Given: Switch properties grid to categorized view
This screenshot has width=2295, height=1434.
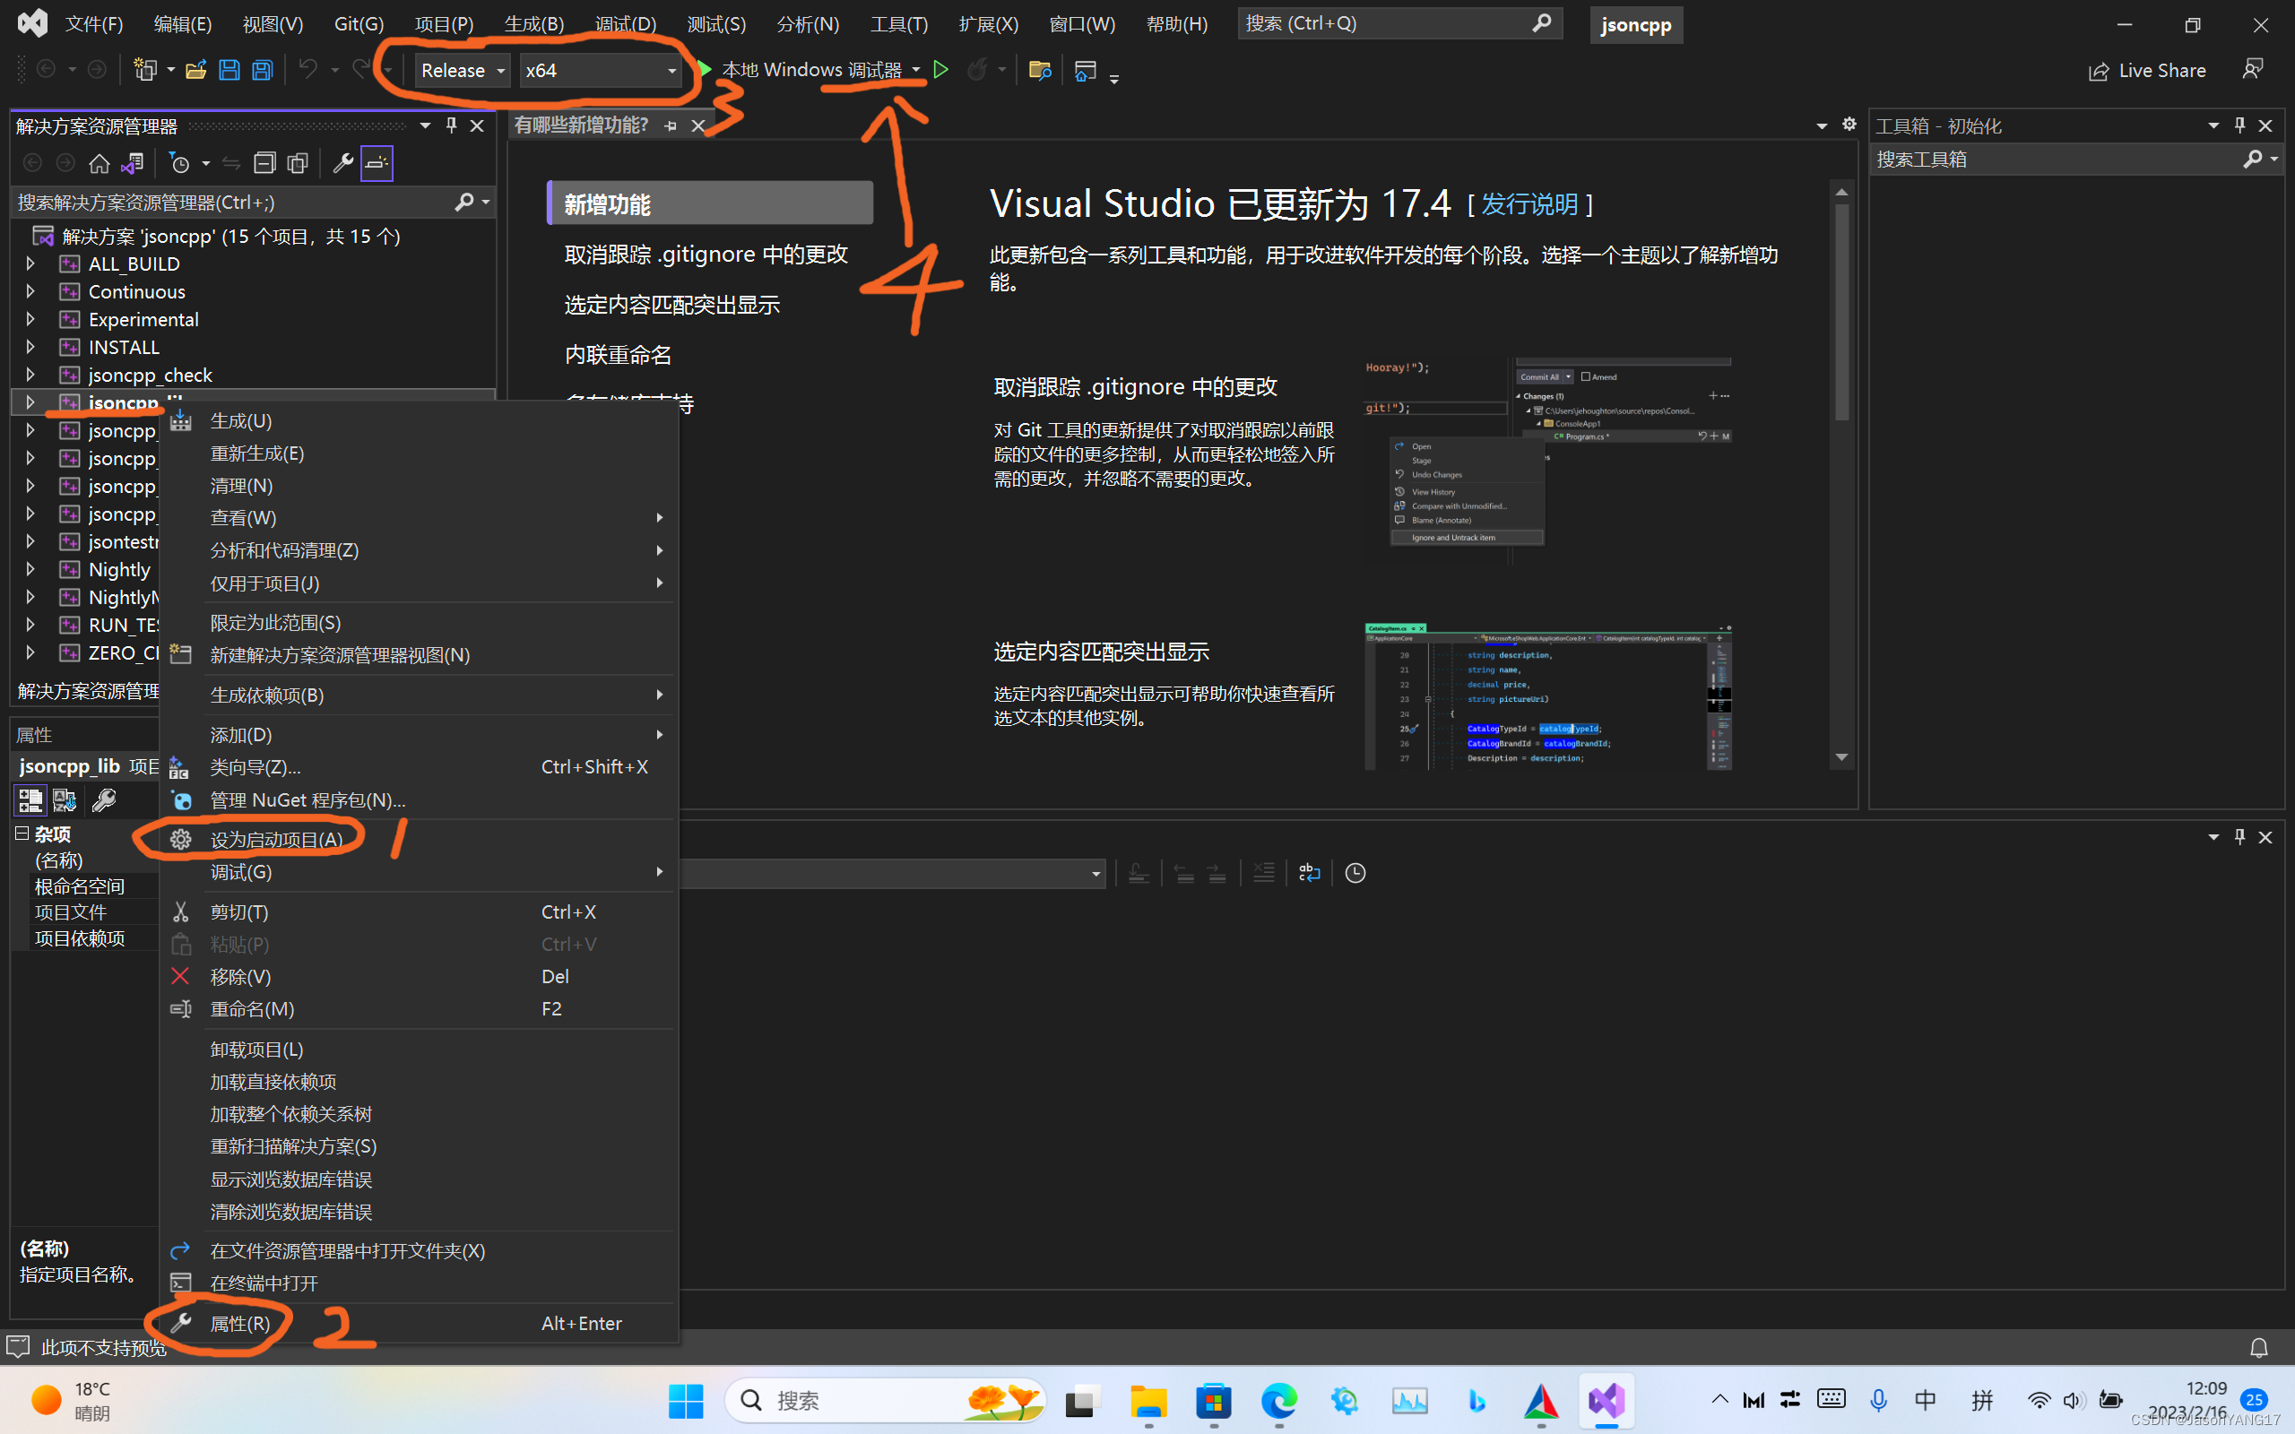Looking at the screenshot, I should (30, 800).
